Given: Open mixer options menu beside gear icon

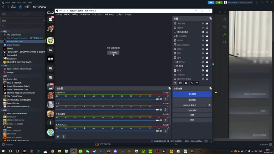Looking at the screenshot, I should 64,136.
